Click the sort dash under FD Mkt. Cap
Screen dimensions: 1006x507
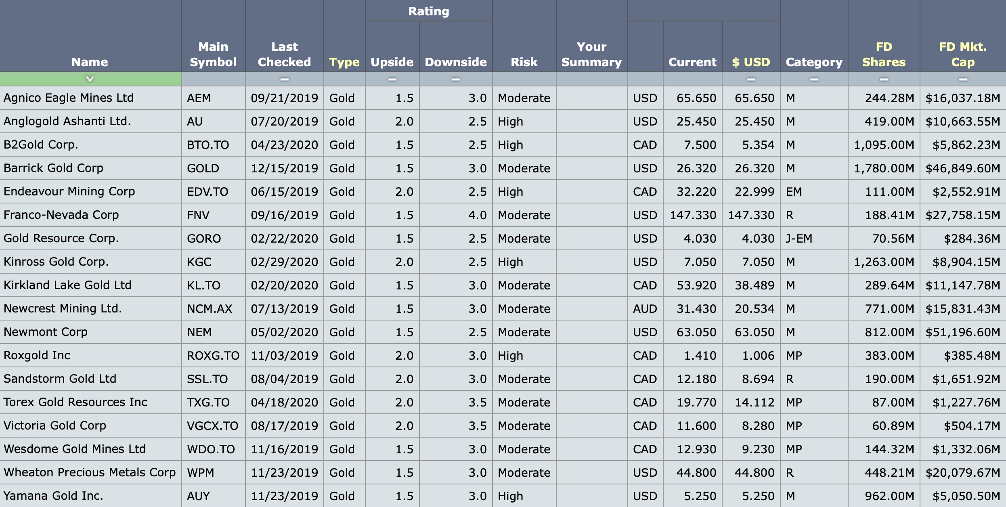point(963,79)
